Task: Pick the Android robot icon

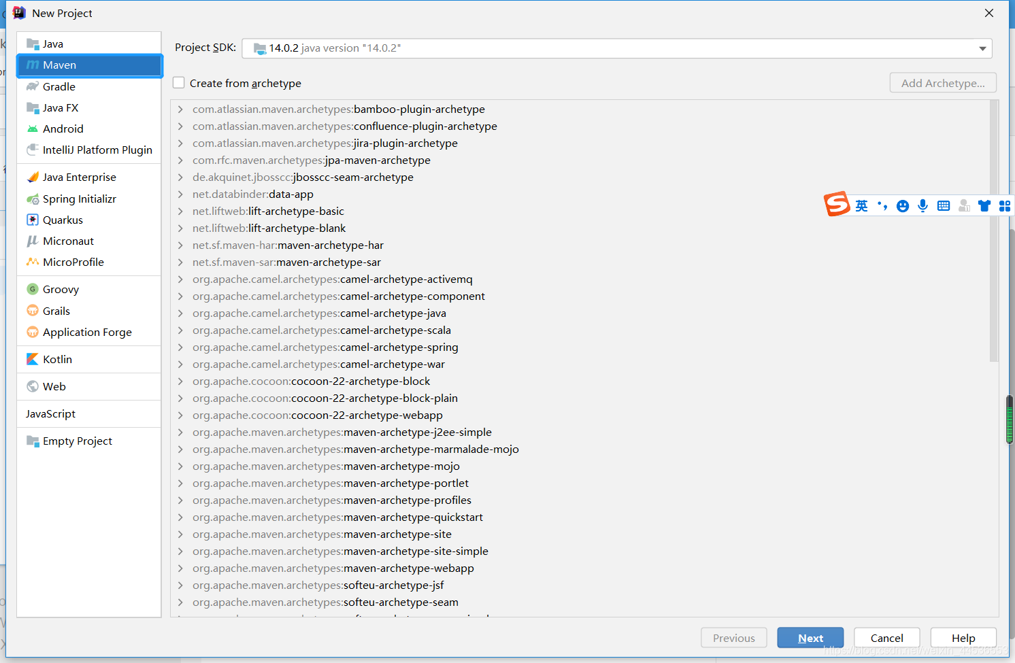Action: tap(33, 129)
